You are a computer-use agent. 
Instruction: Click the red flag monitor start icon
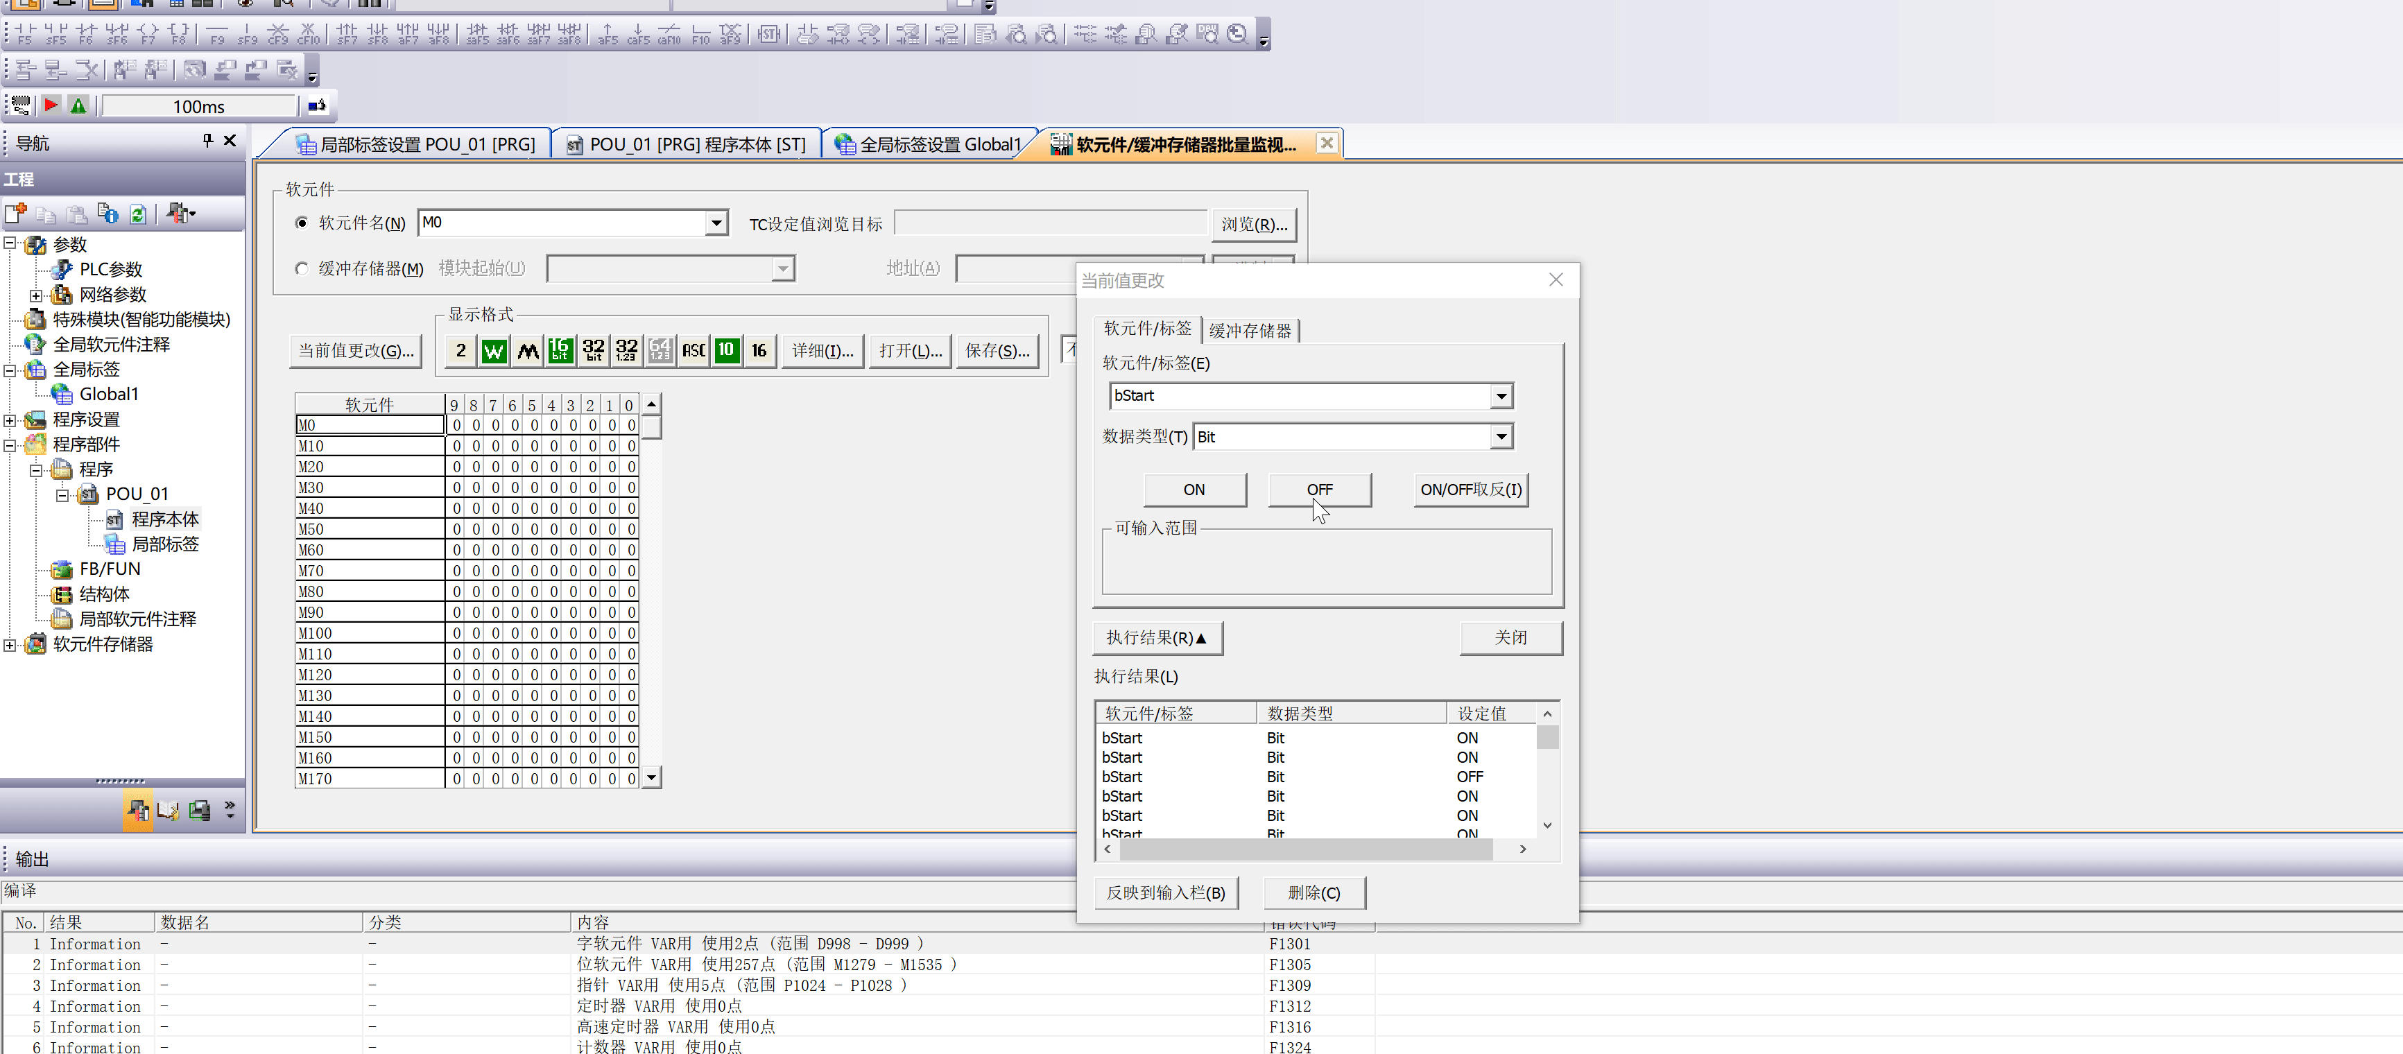click(x=51, y=105)
